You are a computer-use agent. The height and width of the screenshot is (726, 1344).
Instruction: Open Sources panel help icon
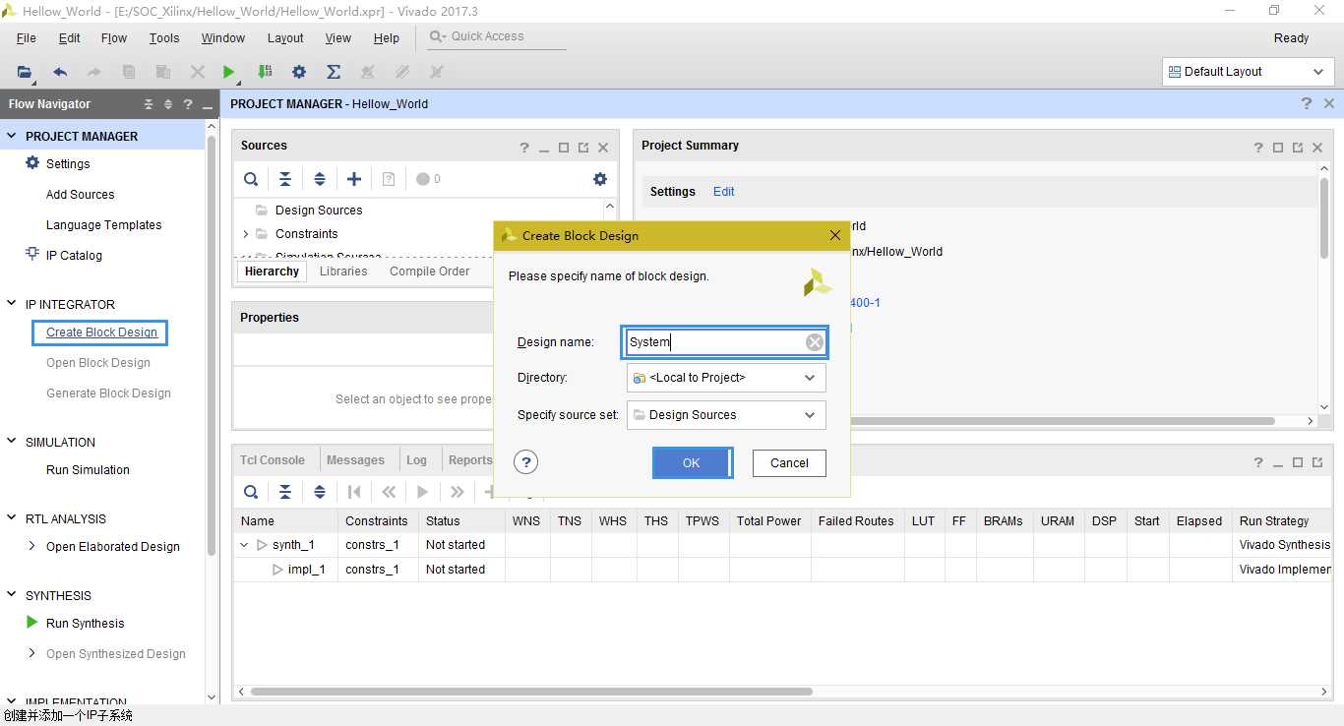tap(524, 148)
